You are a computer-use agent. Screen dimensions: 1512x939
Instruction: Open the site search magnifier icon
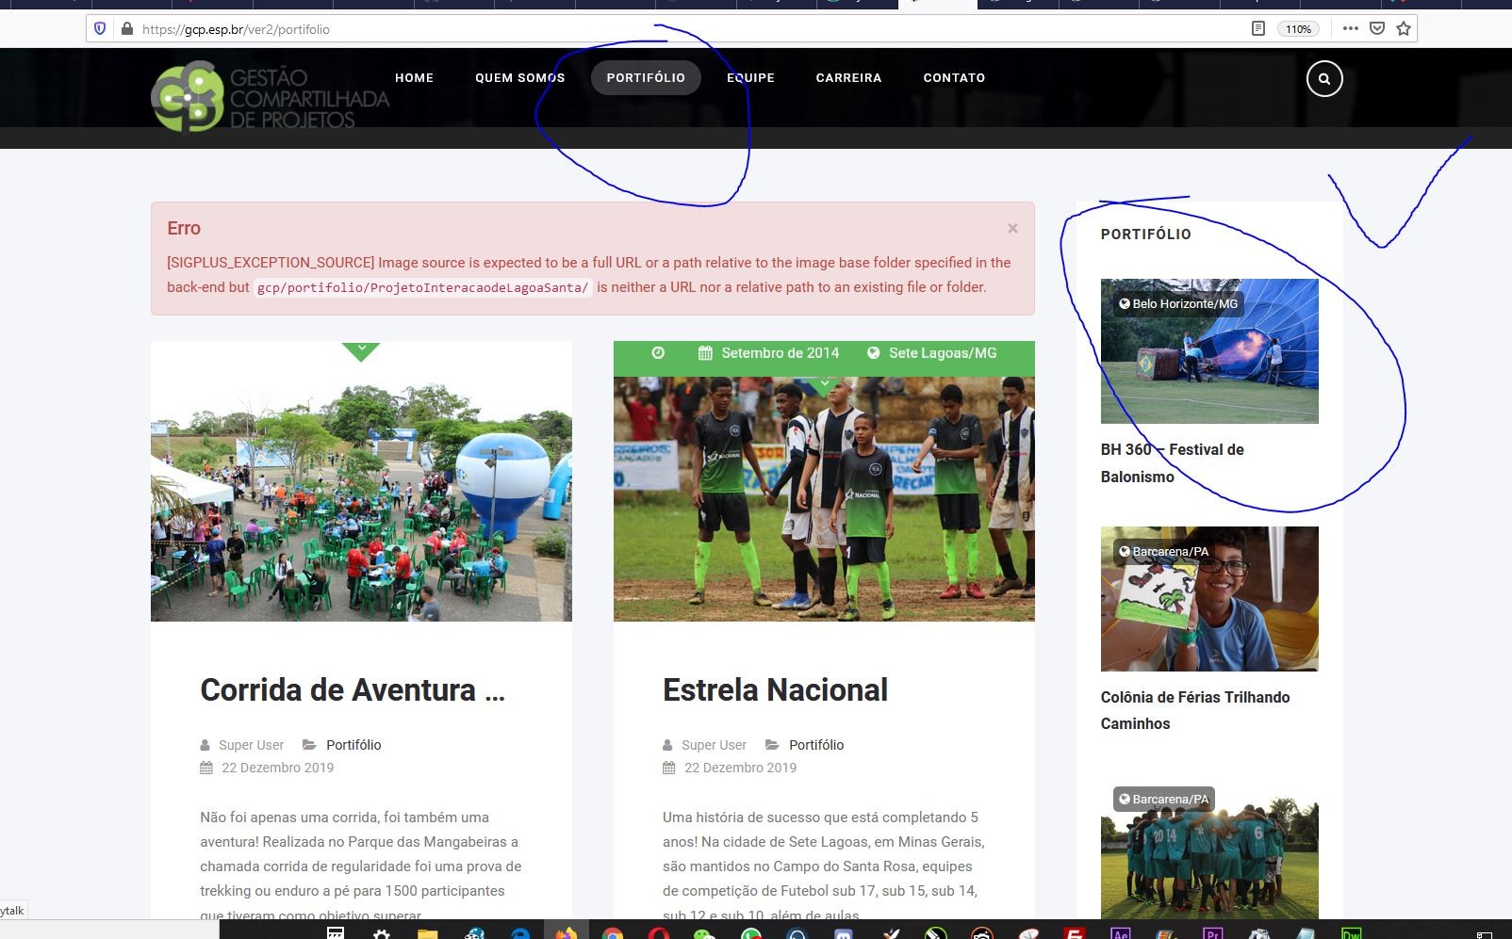(x=1324, y=79)
